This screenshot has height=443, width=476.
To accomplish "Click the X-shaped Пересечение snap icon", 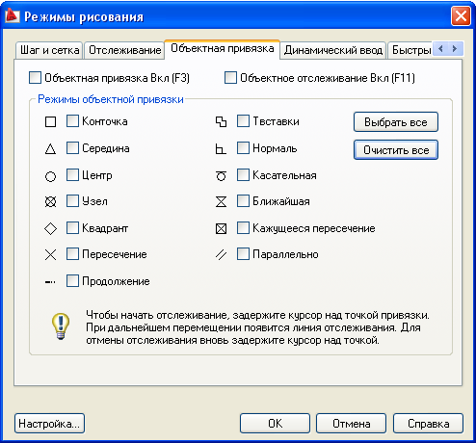I will coord(50,255).
